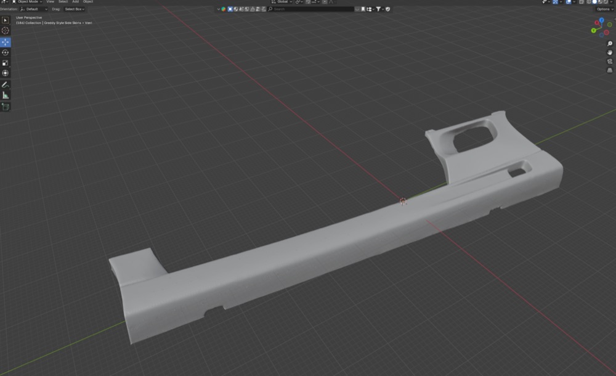Open the Add menu
Screen dimensions: 616x376
75,2
